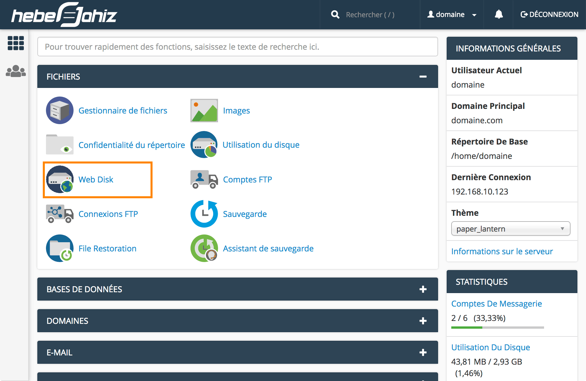Open Gestionnaire de fichiers link
The width and height of the screenshot is (586, 381).
click(123, 111)
